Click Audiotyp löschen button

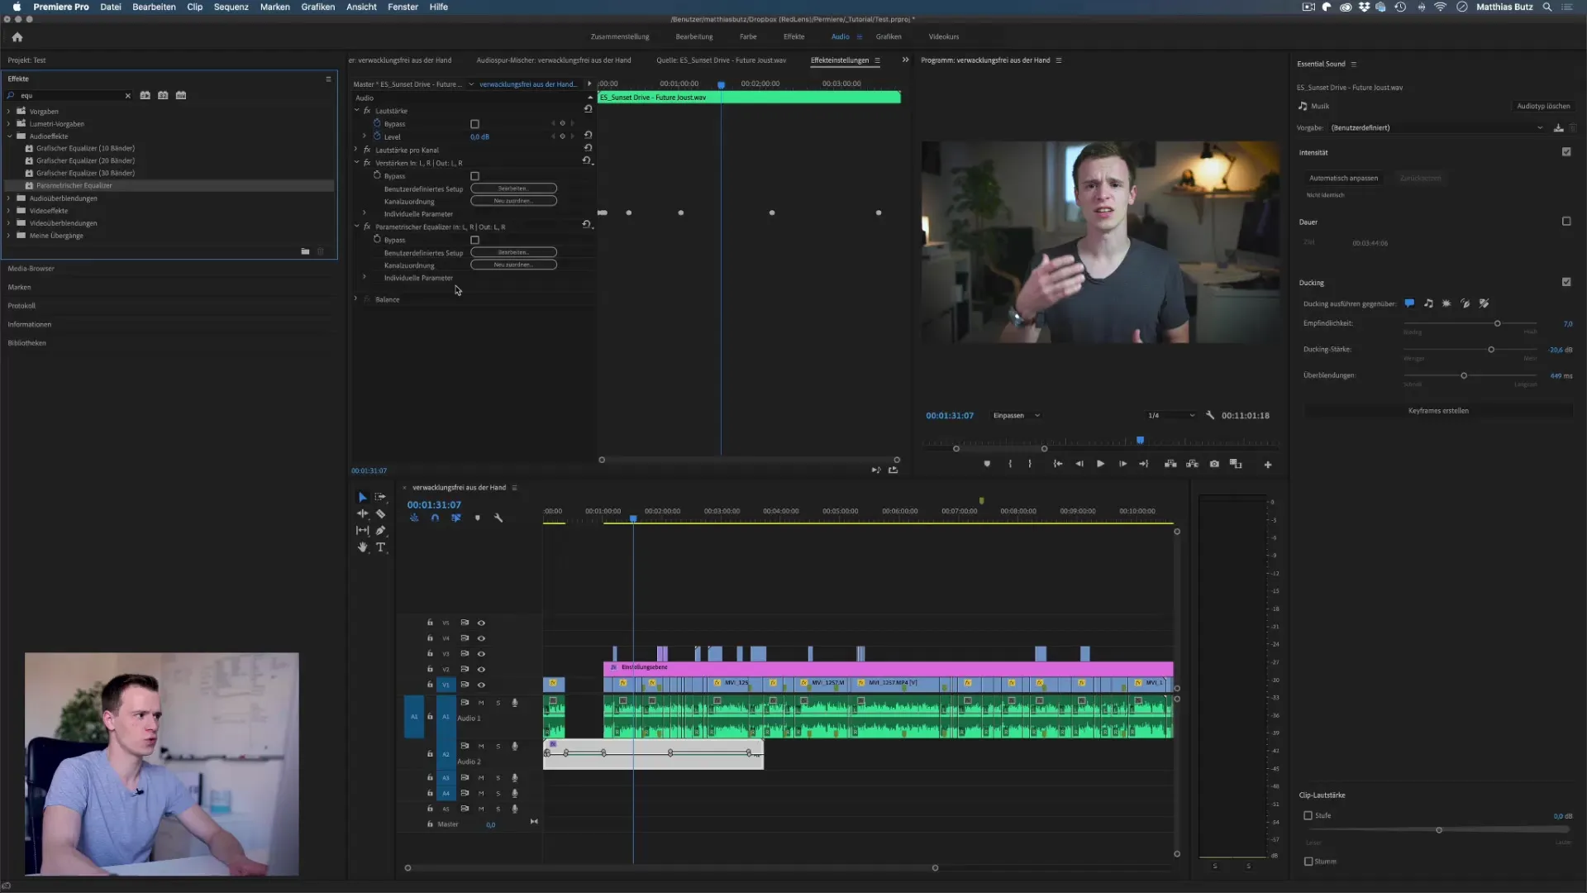[1543, 106]
